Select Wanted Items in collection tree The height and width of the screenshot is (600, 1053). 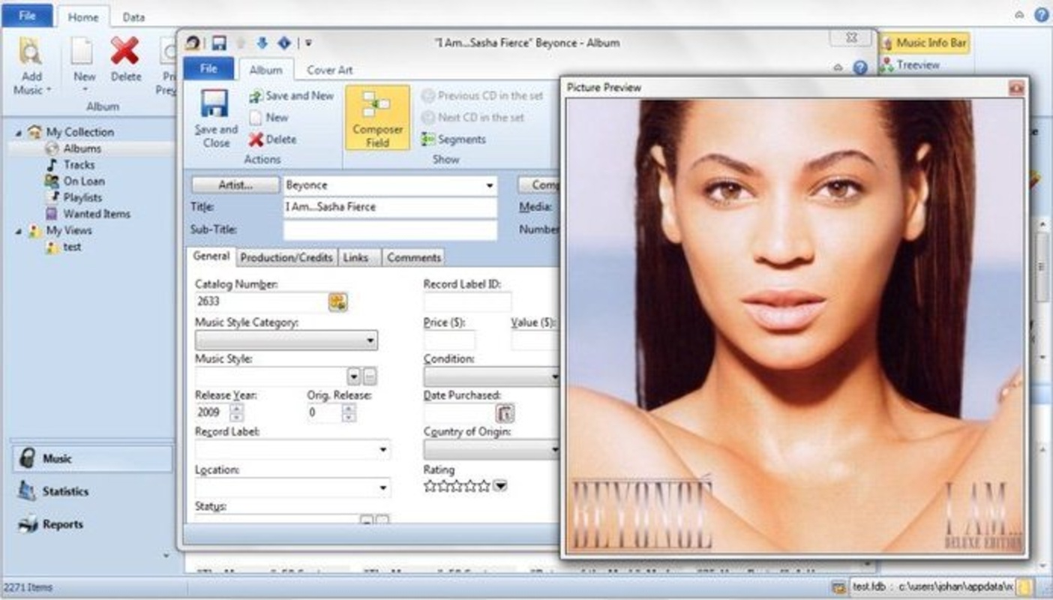tap(97, 214)
